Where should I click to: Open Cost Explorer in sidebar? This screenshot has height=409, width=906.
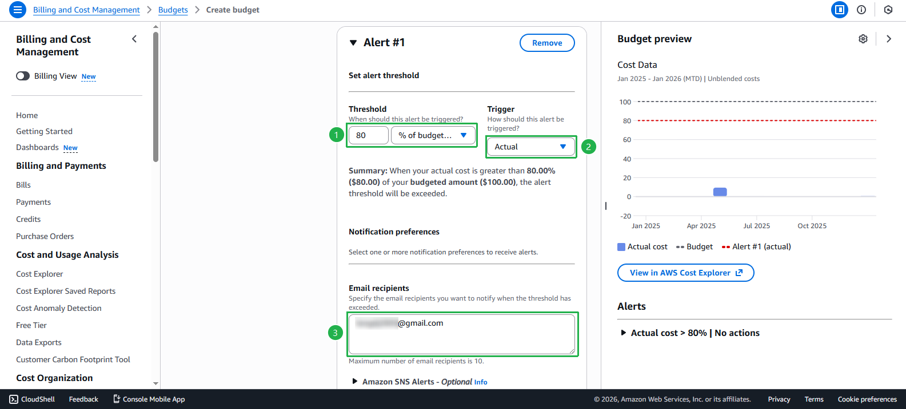(39, 274)
